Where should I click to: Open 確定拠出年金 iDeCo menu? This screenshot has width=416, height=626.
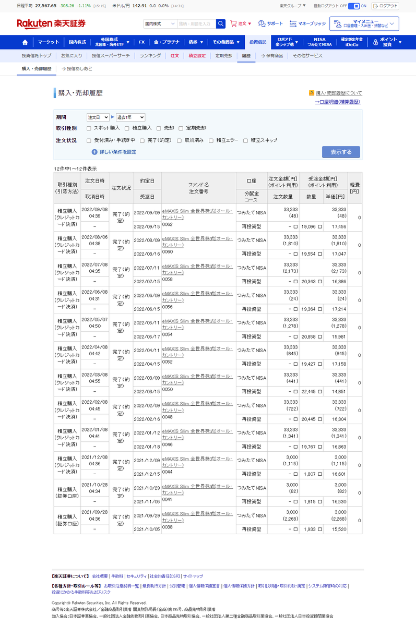pos(351,42)
